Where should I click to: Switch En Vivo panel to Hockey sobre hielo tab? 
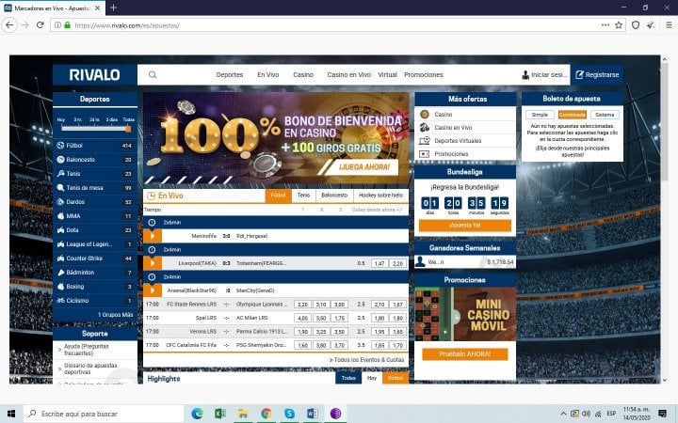coord(380,196)
